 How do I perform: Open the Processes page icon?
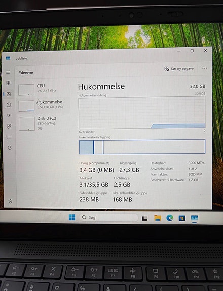(8, 83)
